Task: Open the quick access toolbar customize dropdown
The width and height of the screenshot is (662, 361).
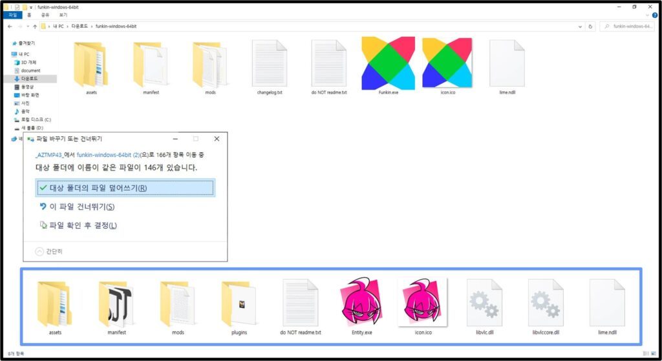Action: click(x=31, y=7)
